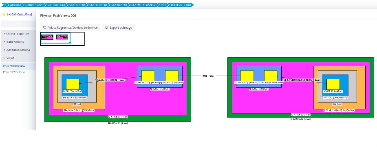377x159 pixels.
Task: Click the SFA.RCK-02 [Rack] label
Action: [x=301, y=115]
